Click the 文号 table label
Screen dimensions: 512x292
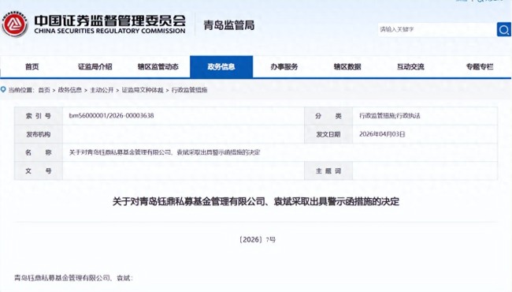click(39, 170)
